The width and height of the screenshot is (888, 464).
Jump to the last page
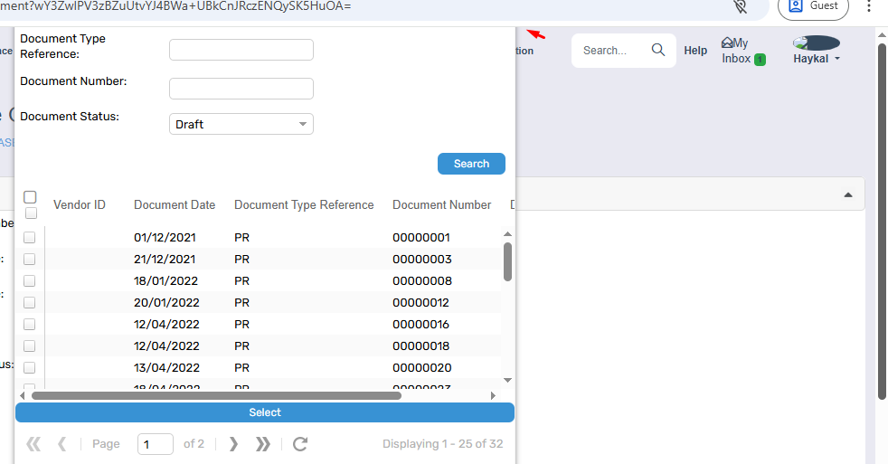click(x=263, y=444)
